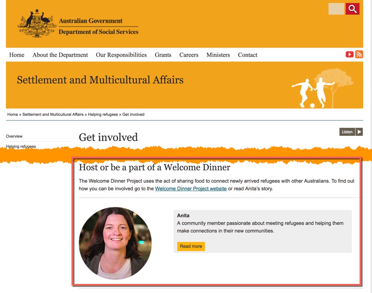Image resolution: width=372 pixels, height=293 pixels.
Task: Play the Listen audio arrow button
Action: (359, 132)
